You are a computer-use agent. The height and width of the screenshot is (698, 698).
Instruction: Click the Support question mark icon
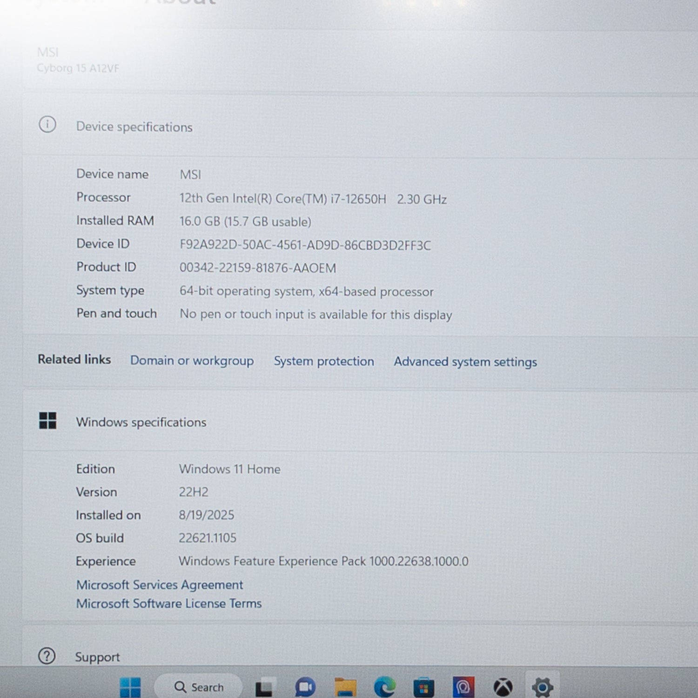(x=47, y=656)
